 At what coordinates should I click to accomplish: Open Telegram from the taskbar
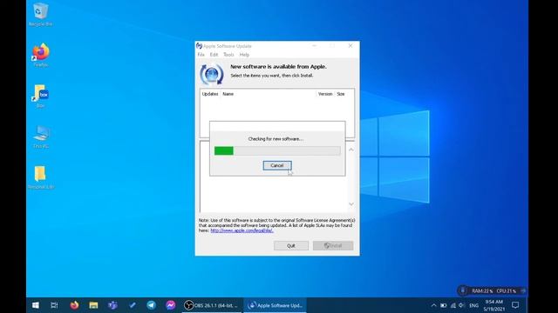151,305
